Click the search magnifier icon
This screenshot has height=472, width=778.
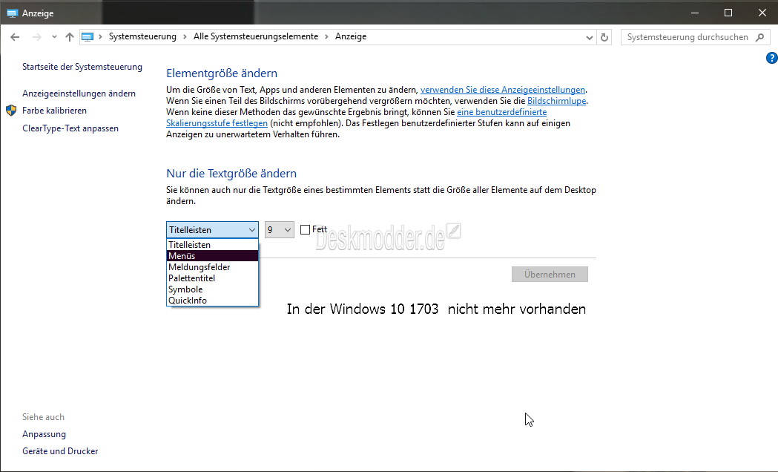coord(759,37)
